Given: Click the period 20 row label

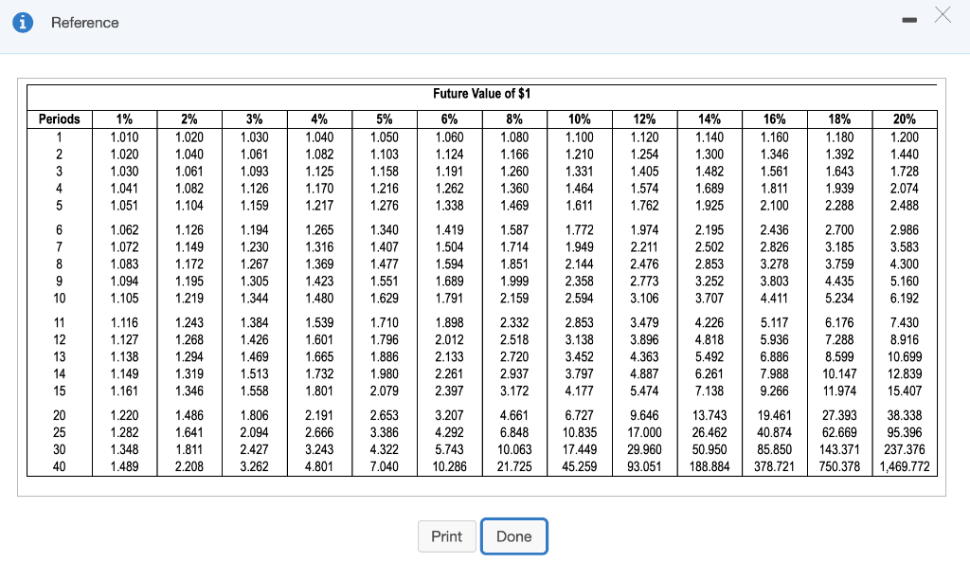Looking at the screenshot, I should (x=60, y=415).
